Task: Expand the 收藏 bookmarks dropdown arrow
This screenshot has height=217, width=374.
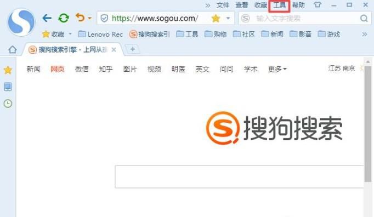Action: [70, 34]
